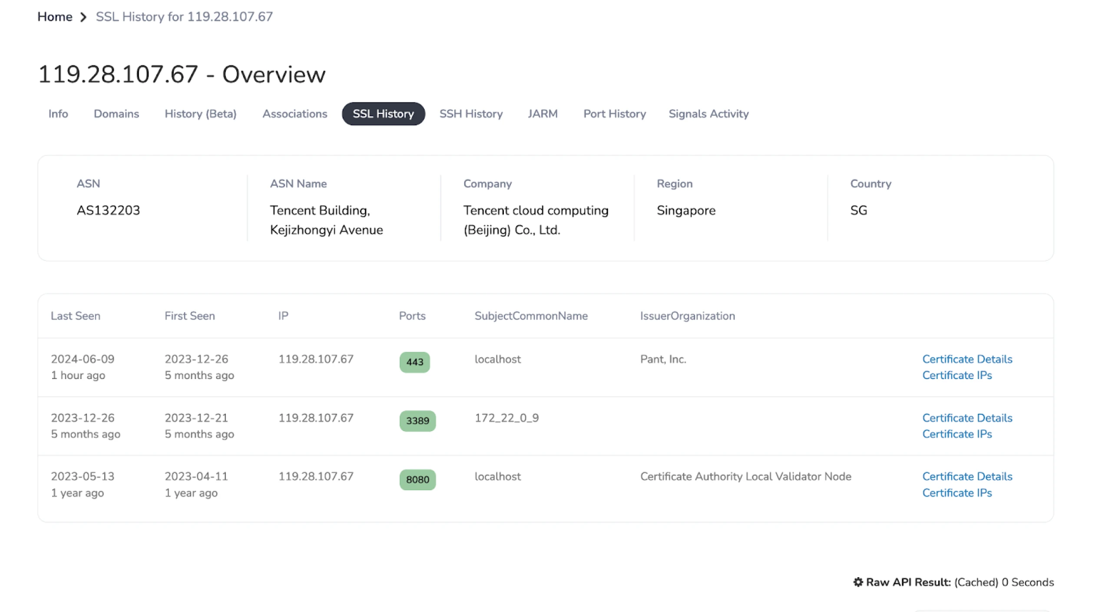Screen dimensions: 1112x612
Task: Click the localhost name in the 8080 row
Action: [x=497, y=476]
